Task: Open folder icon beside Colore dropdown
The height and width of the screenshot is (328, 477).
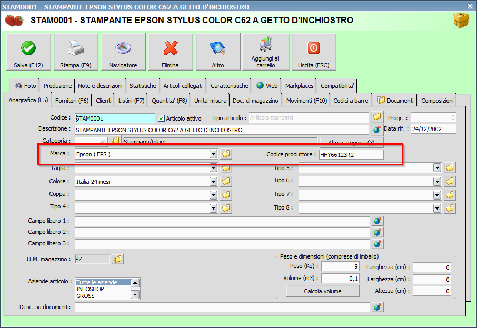Action: 226,181
